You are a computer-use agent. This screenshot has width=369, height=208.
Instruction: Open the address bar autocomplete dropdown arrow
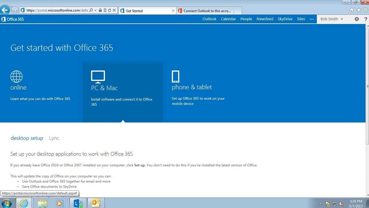point(95,10)
